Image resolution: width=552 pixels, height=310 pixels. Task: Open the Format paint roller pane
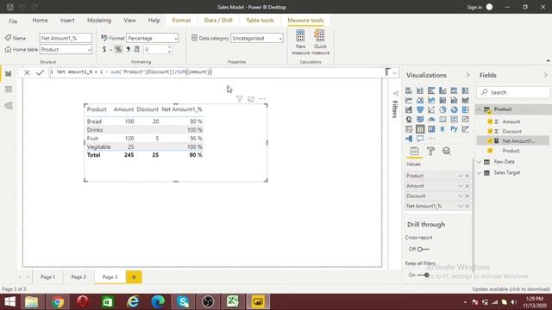pyautogui.click(x=430, y=152)
